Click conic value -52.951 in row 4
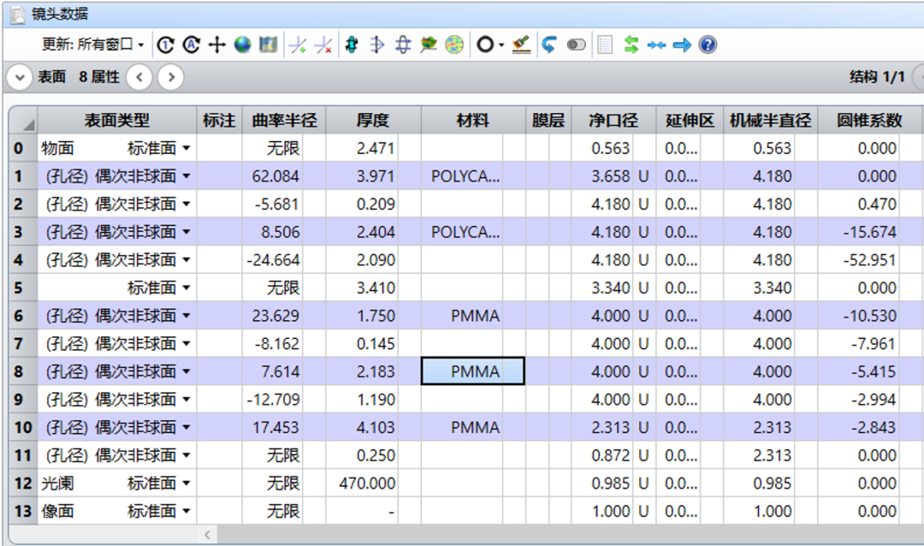 click(x=870, y=260)
